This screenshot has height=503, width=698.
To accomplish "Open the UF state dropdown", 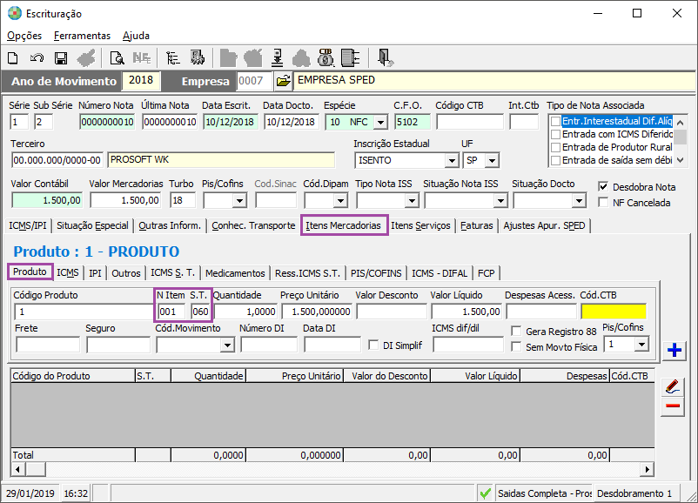I will coord(493,161).
